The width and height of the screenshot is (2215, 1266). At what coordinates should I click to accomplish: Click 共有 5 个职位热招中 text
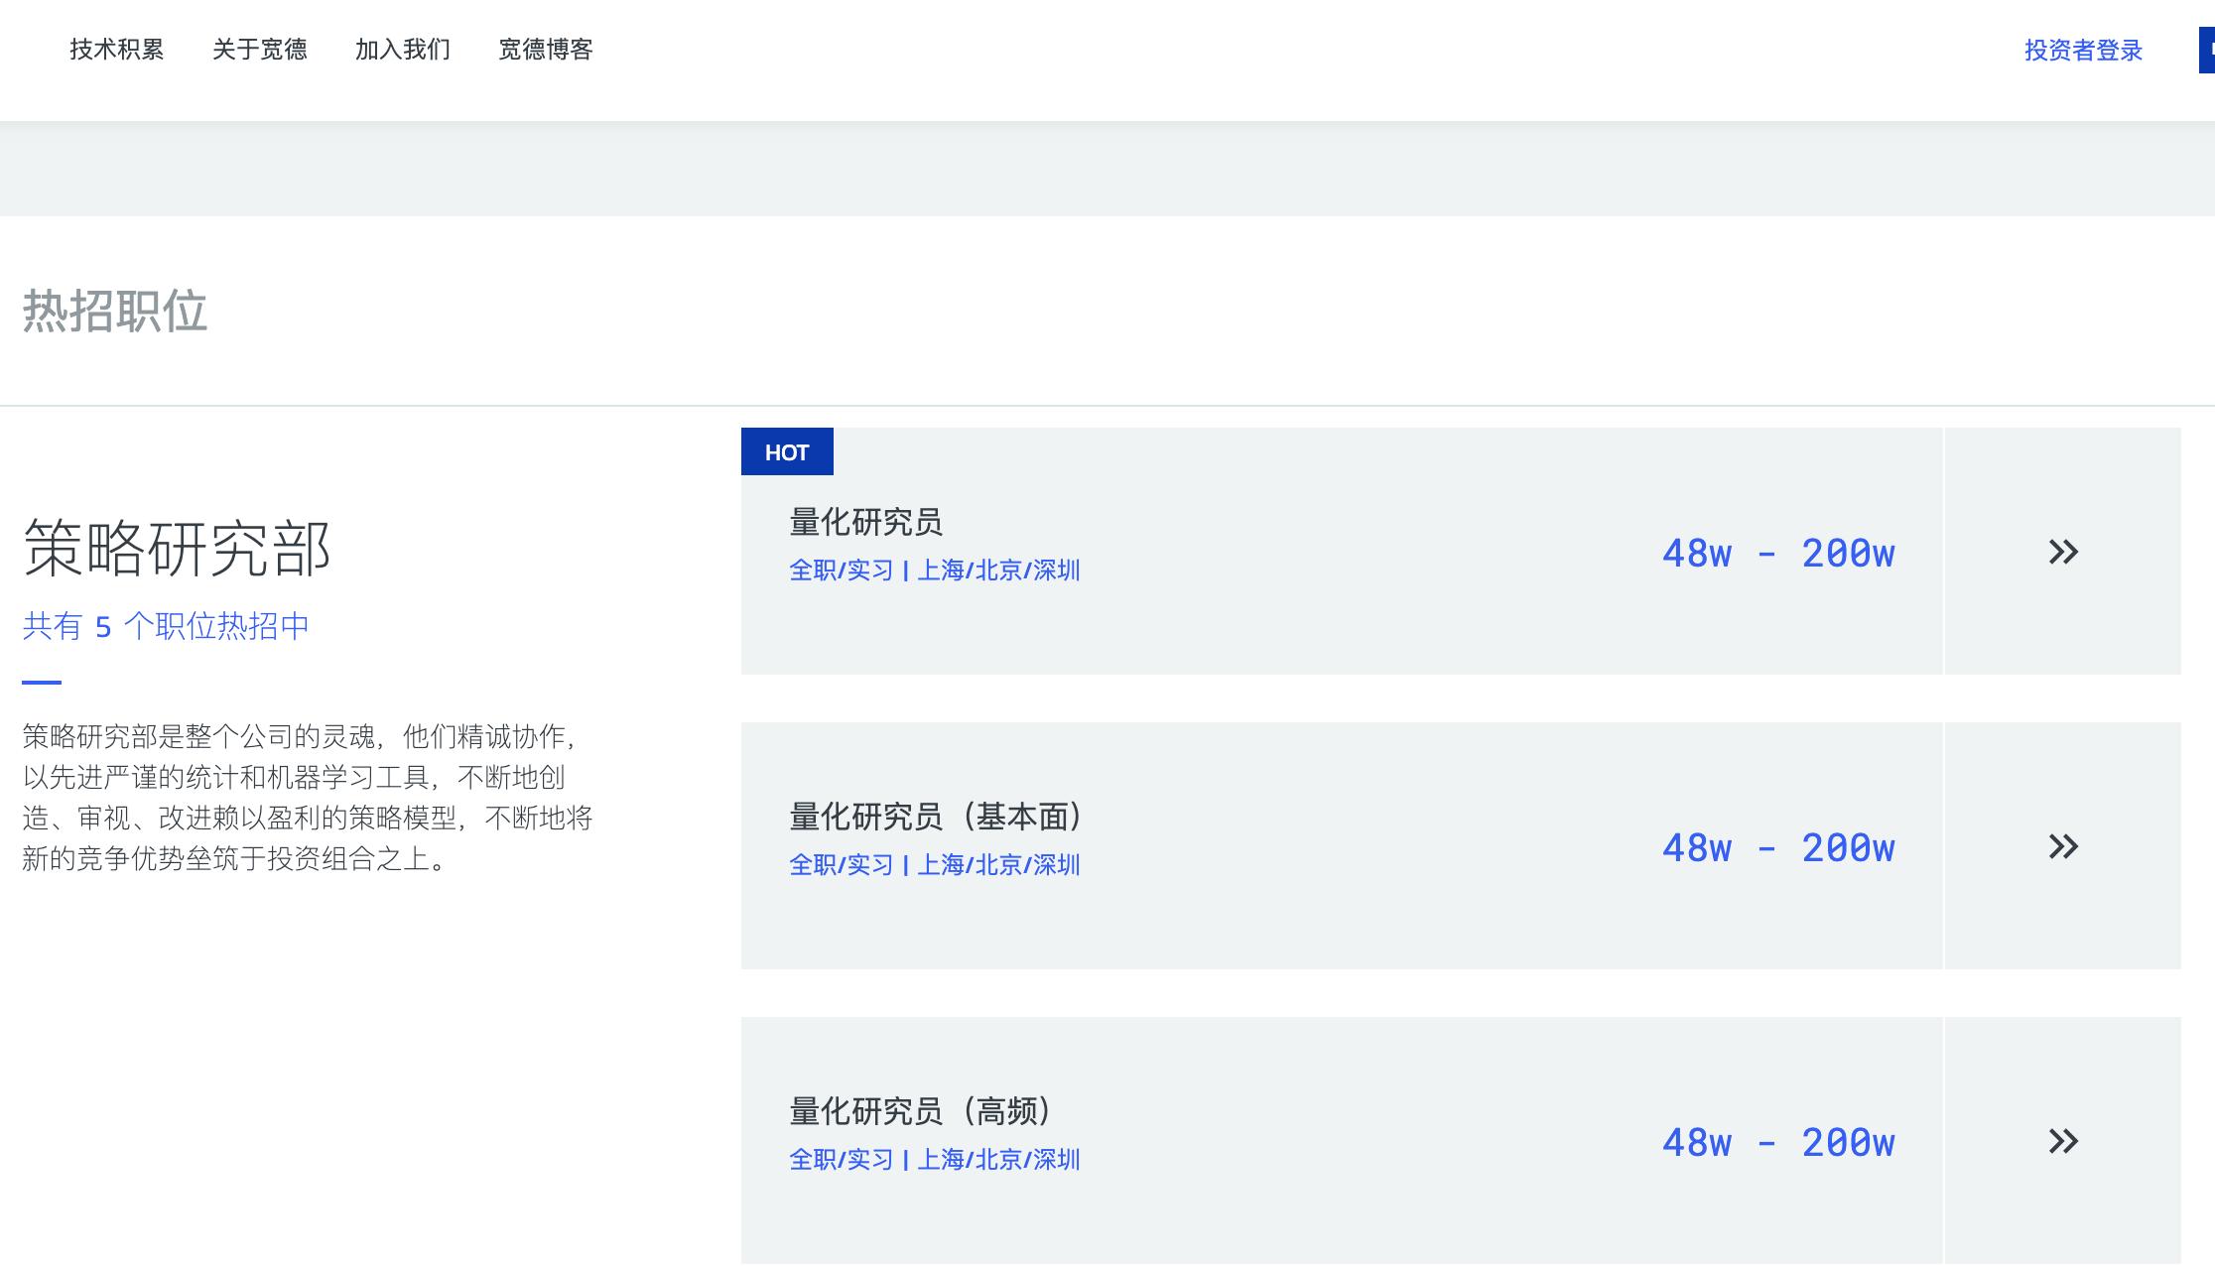pos(166,626)
